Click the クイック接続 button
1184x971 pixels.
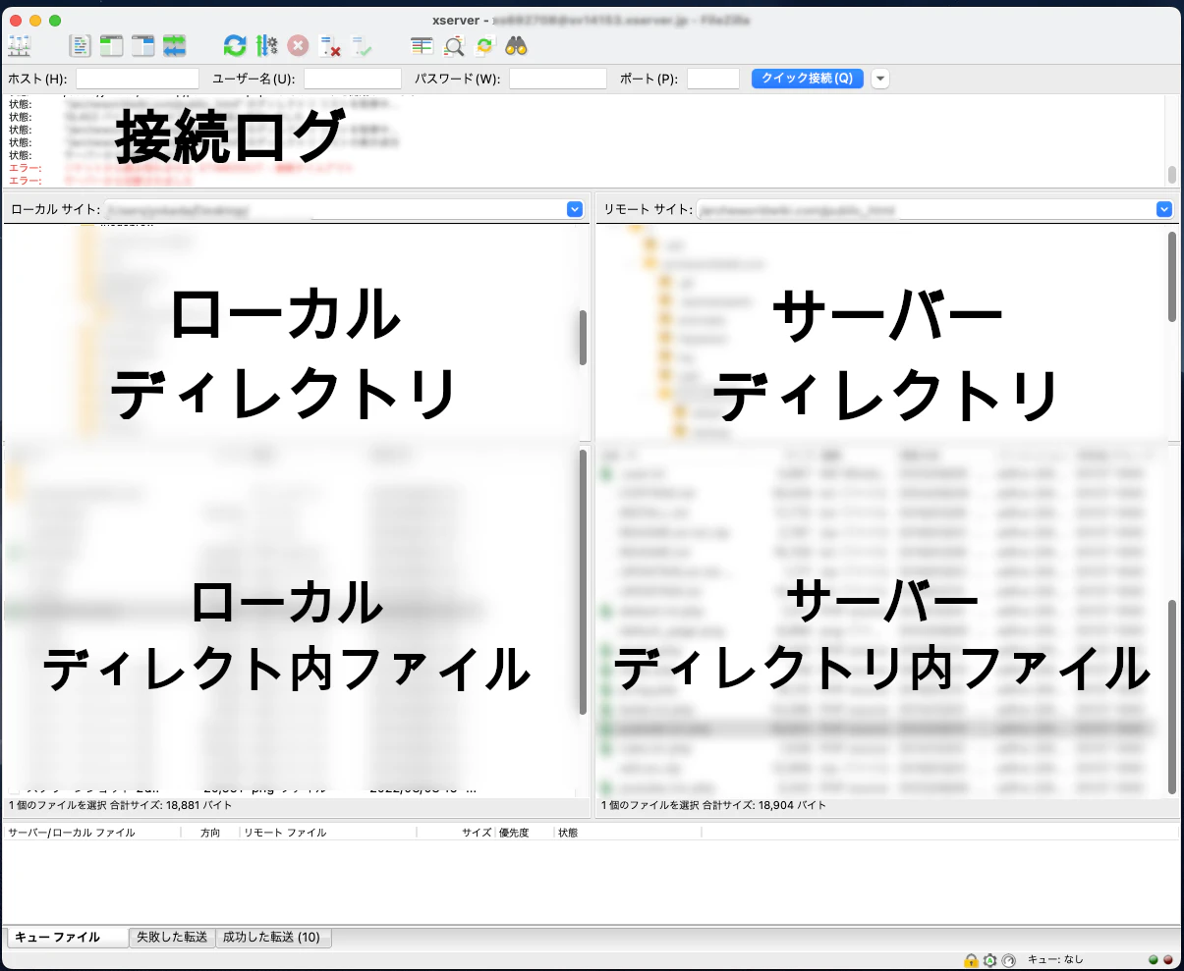(x=808, y=78)
